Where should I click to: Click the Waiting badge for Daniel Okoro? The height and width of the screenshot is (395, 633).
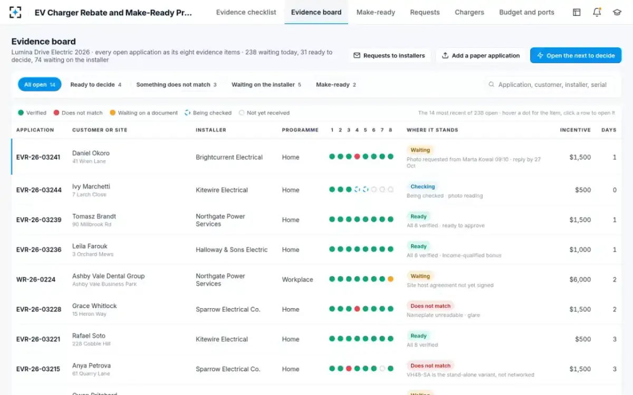coord(420,150)
